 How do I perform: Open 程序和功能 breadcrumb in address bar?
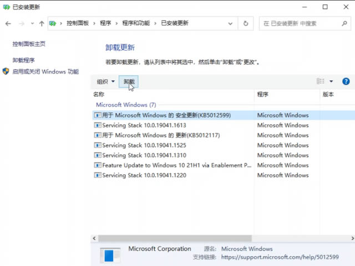click(136, 23)
